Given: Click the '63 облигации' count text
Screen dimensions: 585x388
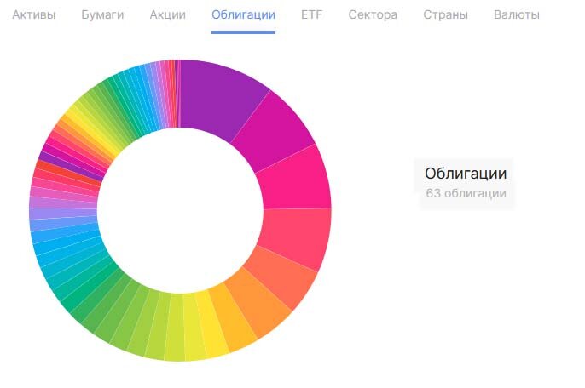Looking at the screenshot, I should pyautogui.click(x=466, y=194).
